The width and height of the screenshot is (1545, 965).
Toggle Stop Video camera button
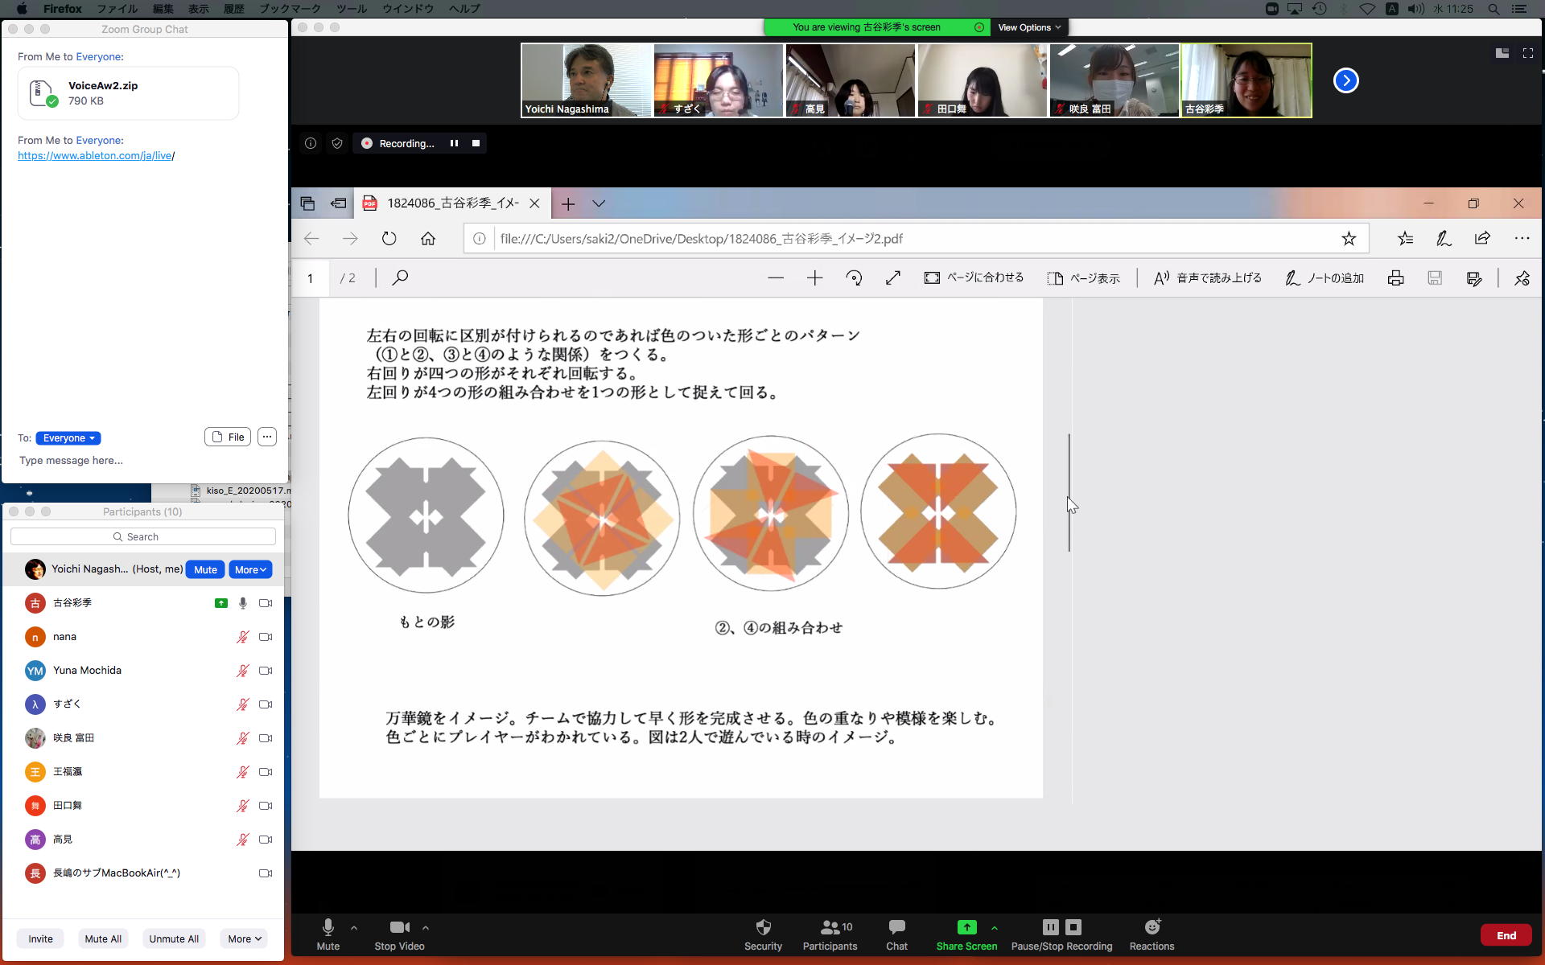[x=399, y=927]
